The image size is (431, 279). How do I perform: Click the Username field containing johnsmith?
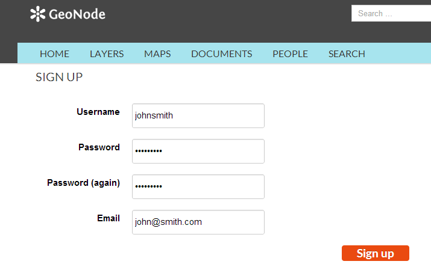[198, 115]
